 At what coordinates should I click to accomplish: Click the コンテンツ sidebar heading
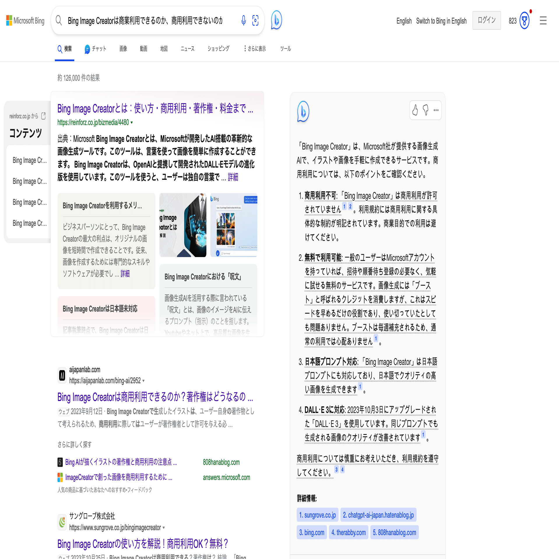click(x=26, y=133)
